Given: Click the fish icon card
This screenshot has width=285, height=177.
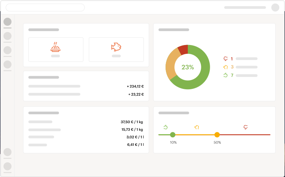Looking at the screenshot, I should pyautogui.click(x=116, y=49).
